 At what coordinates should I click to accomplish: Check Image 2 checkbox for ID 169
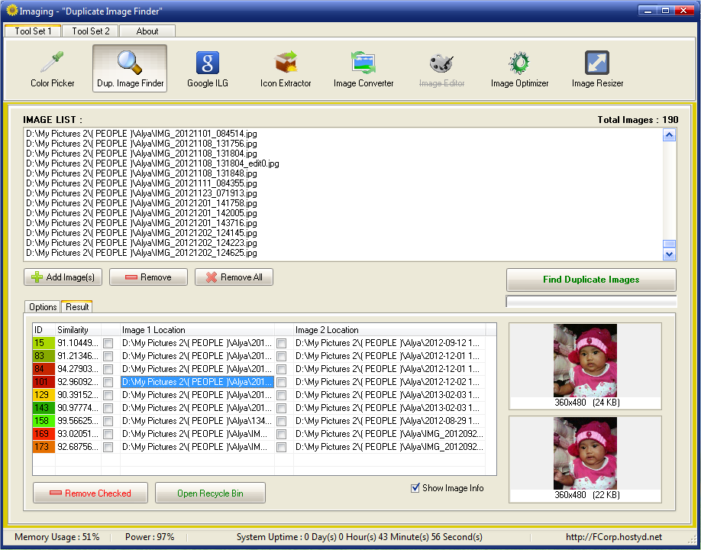[x=281, y=434]
